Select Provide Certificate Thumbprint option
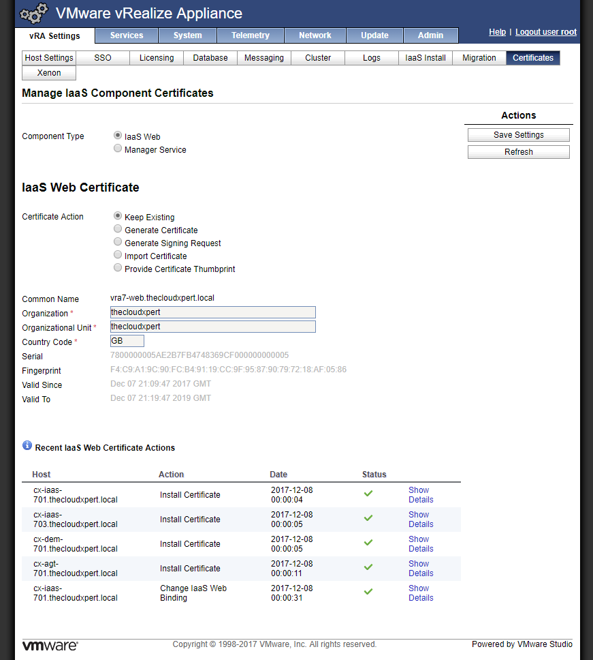Screen dimensions: 593x660 (118, 269)
